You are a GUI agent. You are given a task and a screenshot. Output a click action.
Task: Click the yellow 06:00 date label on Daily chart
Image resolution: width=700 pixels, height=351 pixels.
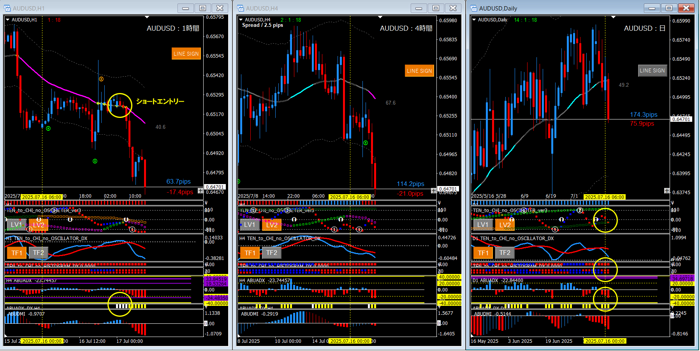605,197
